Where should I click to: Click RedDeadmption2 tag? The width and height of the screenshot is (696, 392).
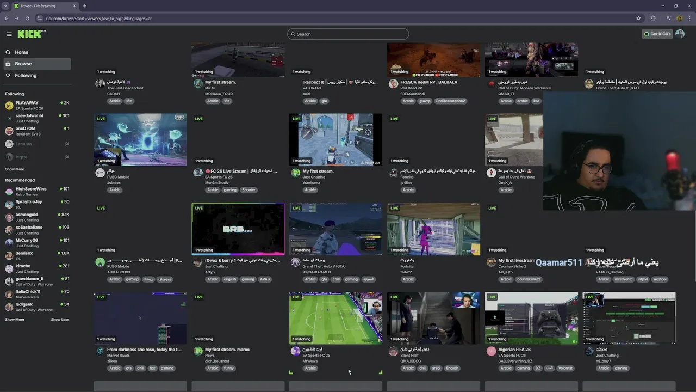coord(450,101)
